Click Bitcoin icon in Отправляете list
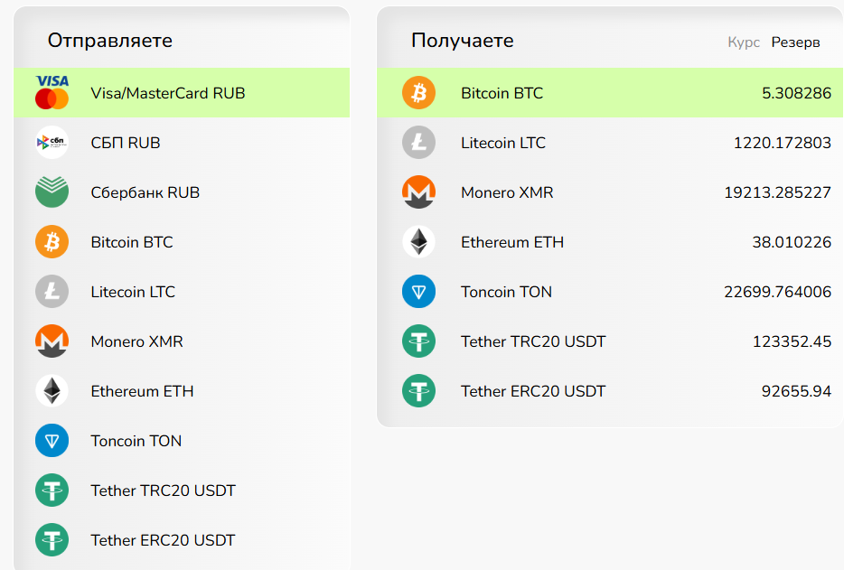The image size is (844, 570). click(x=52, y=242)
